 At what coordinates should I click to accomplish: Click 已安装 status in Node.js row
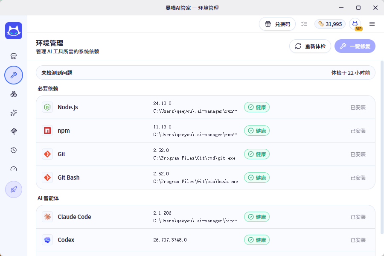coord(358,107)
